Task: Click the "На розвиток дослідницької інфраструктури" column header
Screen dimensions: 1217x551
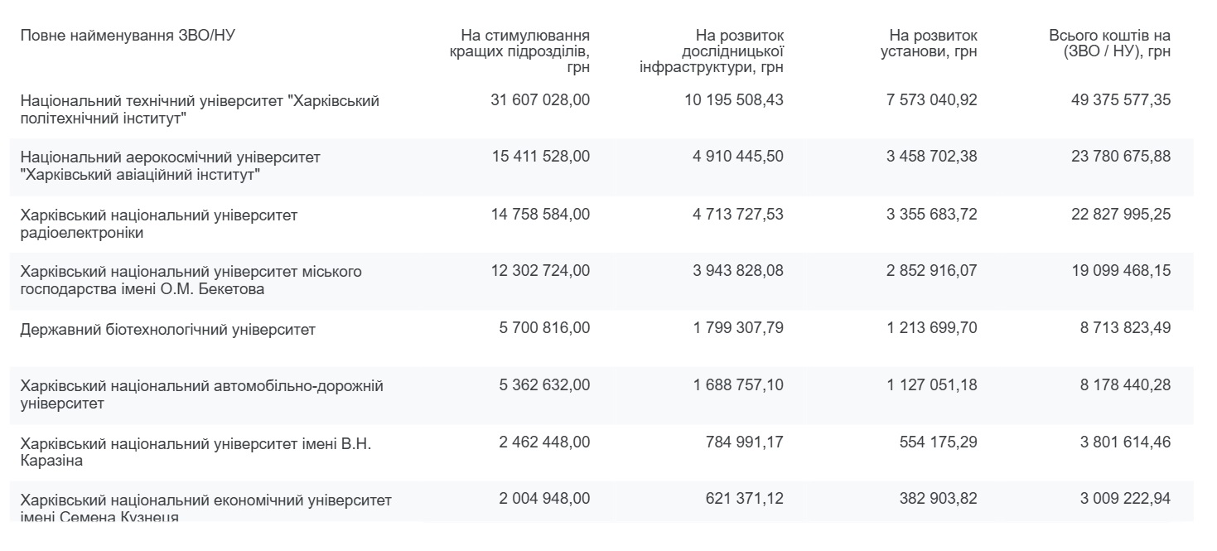Action: [712, 51]
